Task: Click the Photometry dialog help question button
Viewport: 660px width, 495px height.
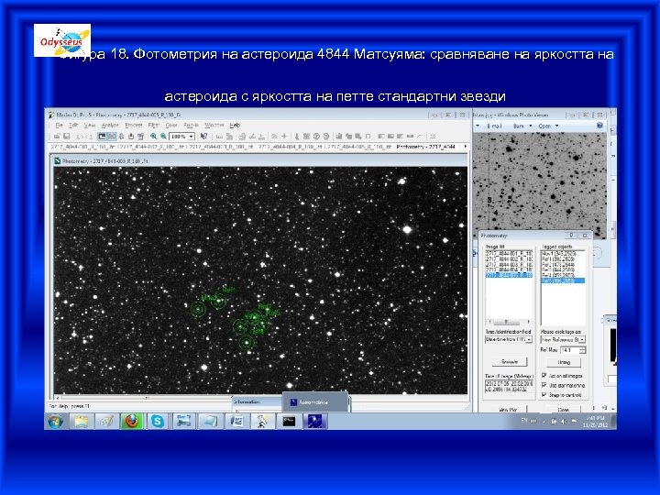Action: click(571, 236)
